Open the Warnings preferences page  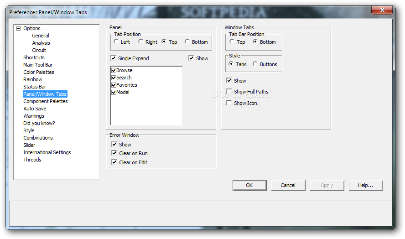point(34,116)
